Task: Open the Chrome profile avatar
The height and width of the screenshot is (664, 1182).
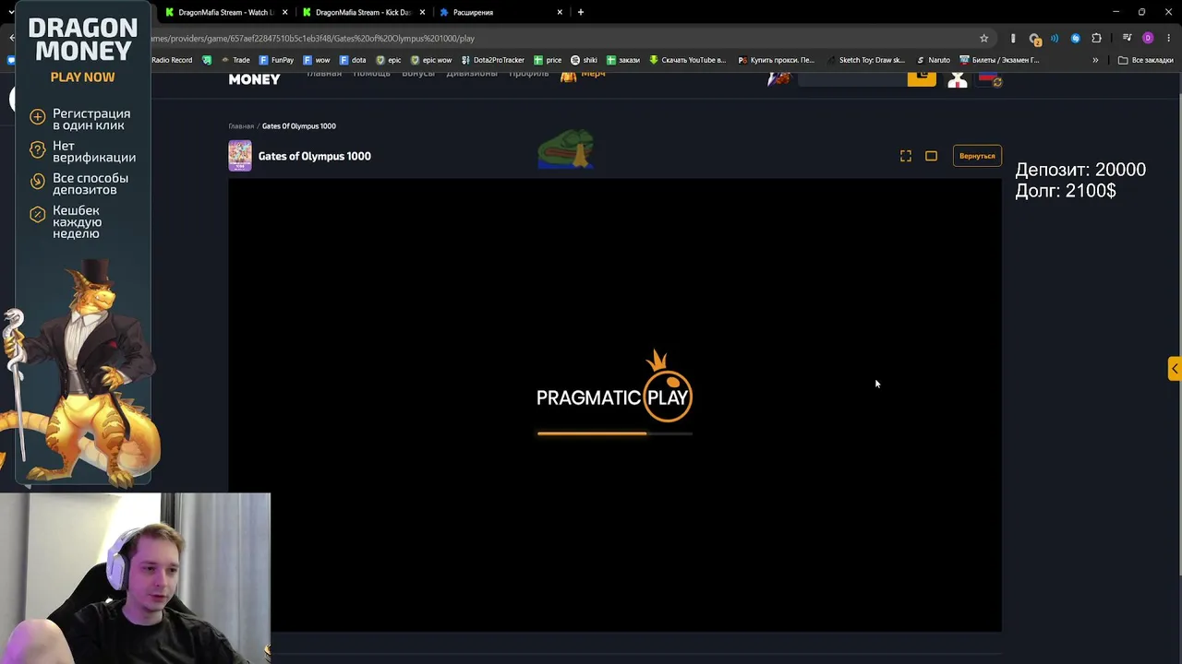Action: click(x=1148, y=38)
